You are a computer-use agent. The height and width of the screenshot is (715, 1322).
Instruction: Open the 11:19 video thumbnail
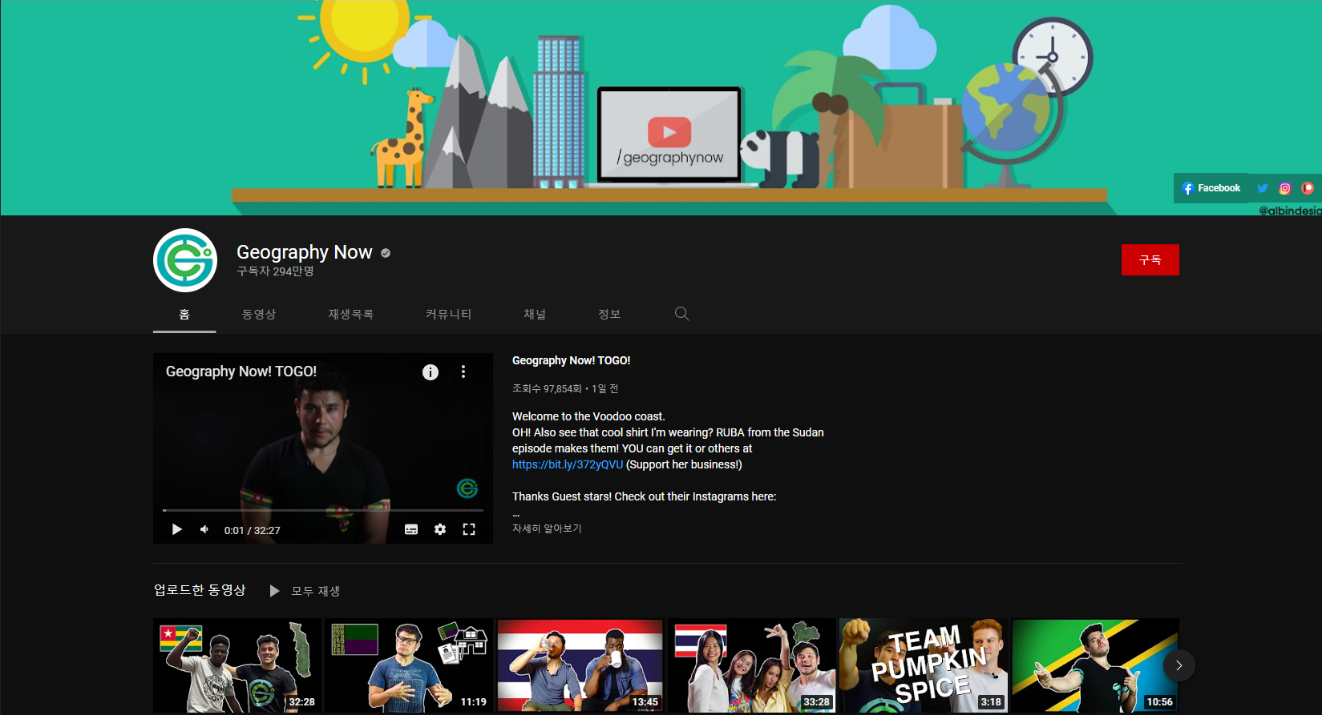pos(409,665)
